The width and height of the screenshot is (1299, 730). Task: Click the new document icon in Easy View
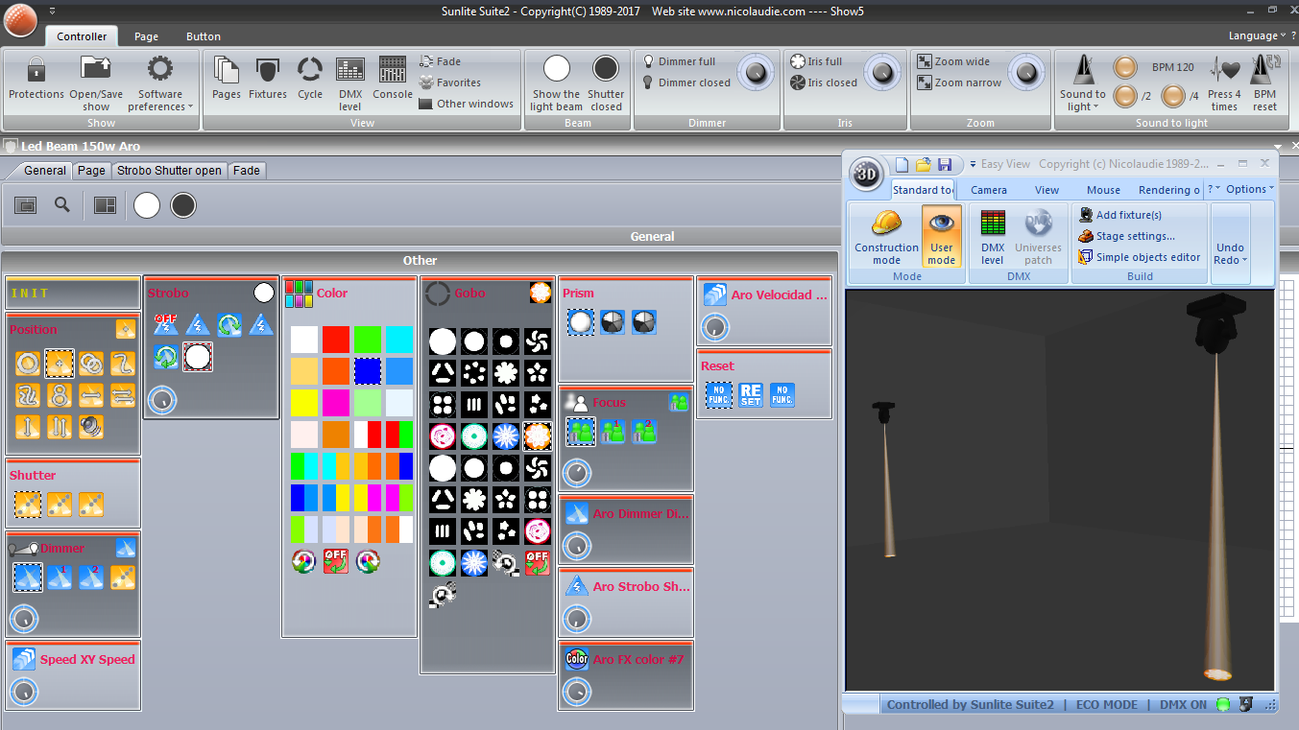coord(902,164)
